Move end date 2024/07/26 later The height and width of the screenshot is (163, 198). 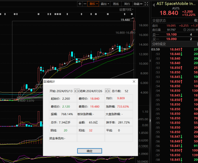[109, 91]
